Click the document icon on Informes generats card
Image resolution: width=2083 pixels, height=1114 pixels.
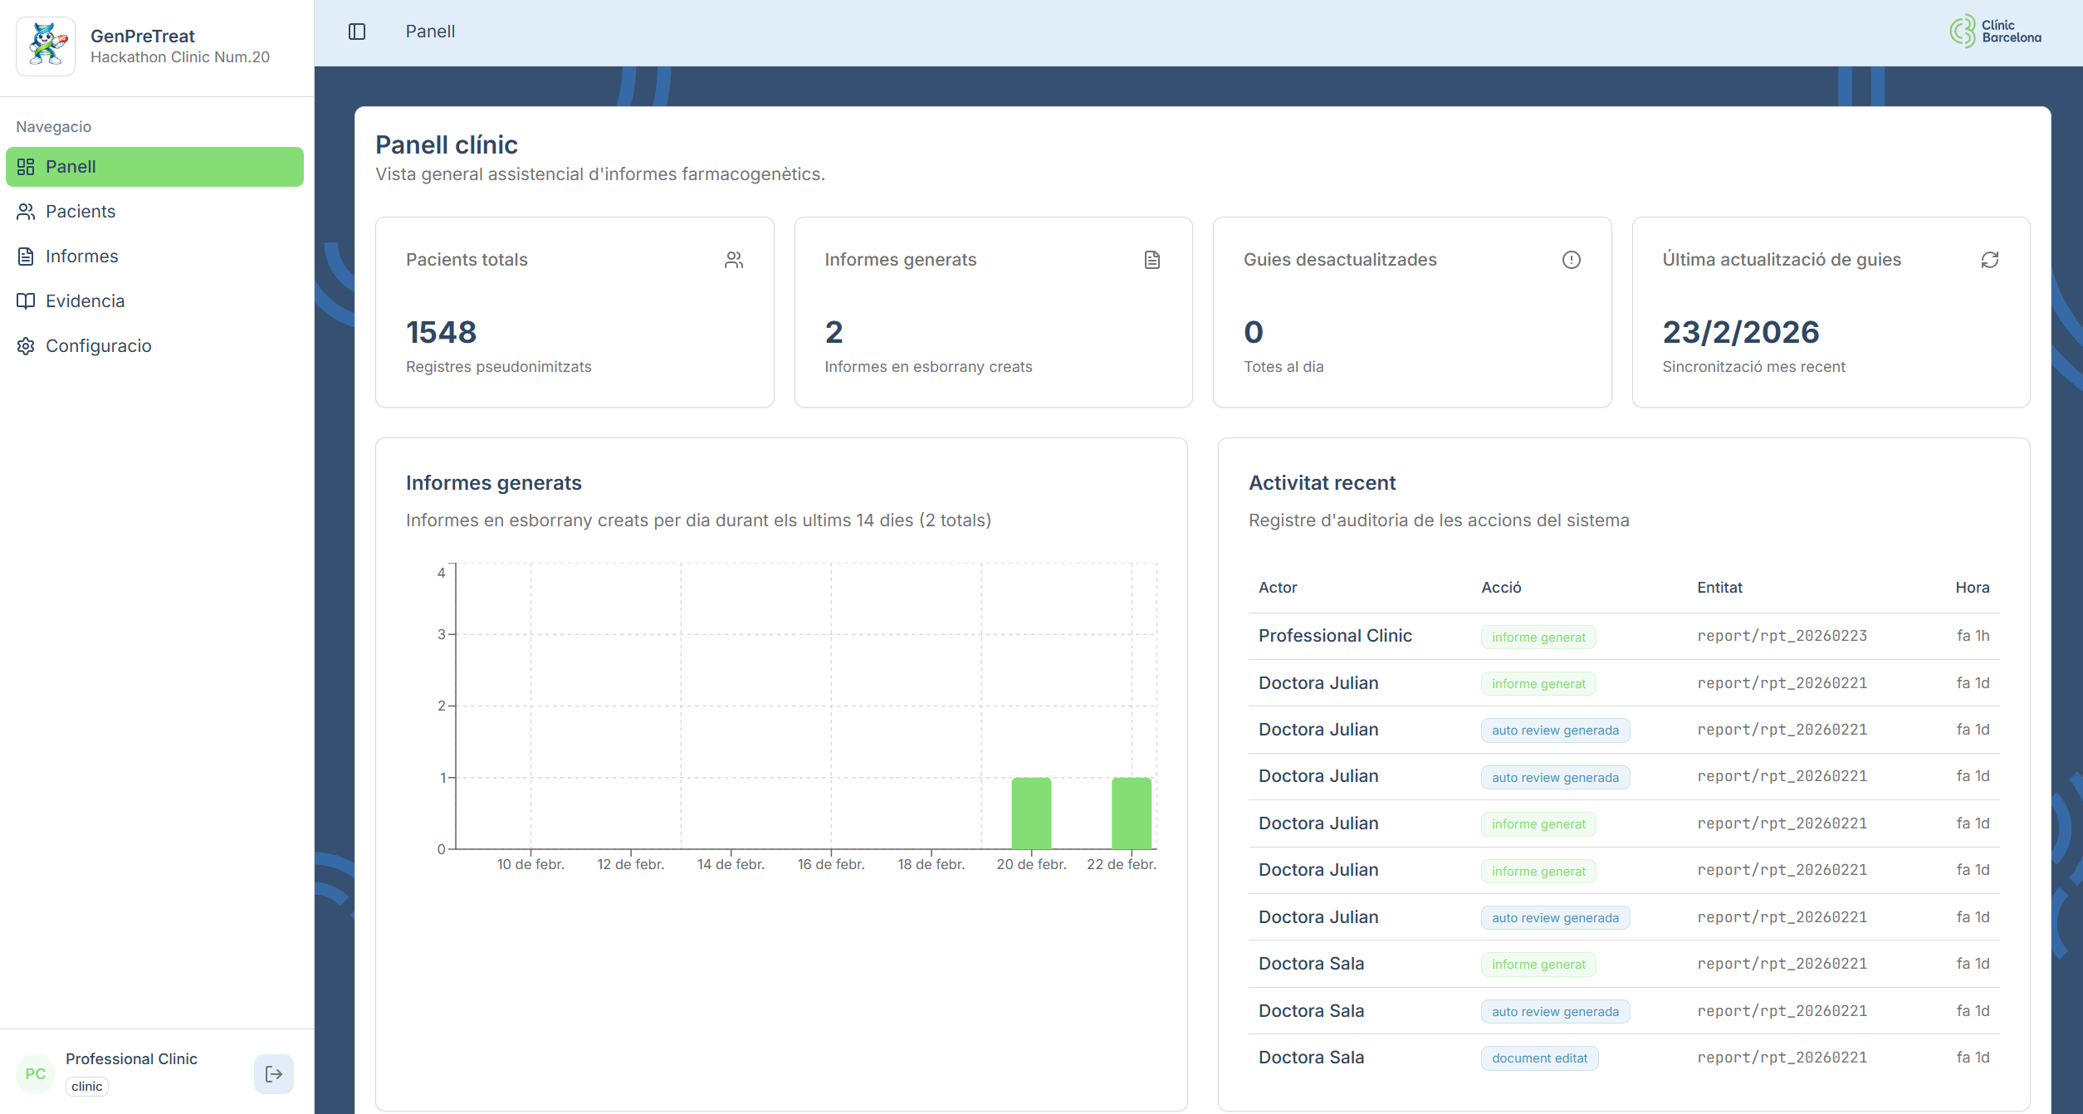[x=1152, y=260]
